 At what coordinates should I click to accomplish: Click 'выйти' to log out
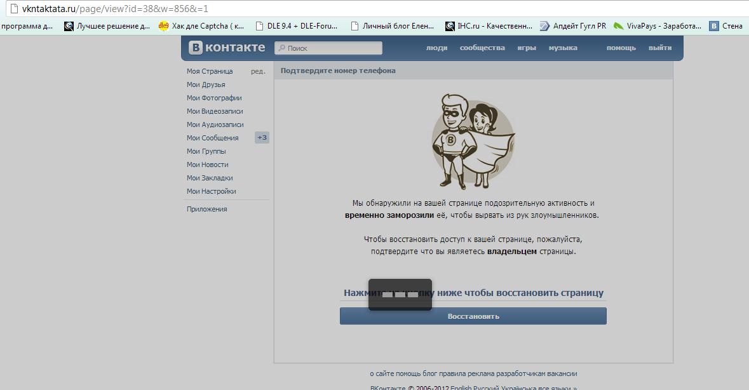click(659, 48)
